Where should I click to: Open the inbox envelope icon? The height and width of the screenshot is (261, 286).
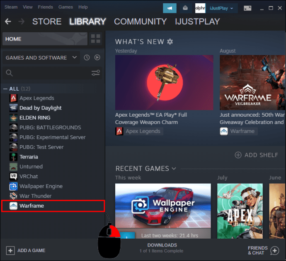tap(185, 8)
